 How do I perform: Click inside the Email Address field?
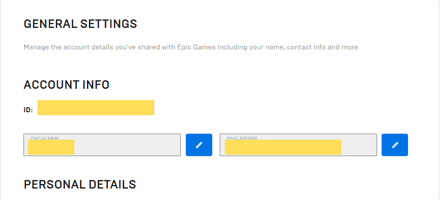click(x=298, y=145)
